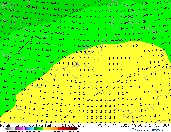Click the grey left arrow end of colour scale
Screen dimensions: 171x132
(6, 129)
